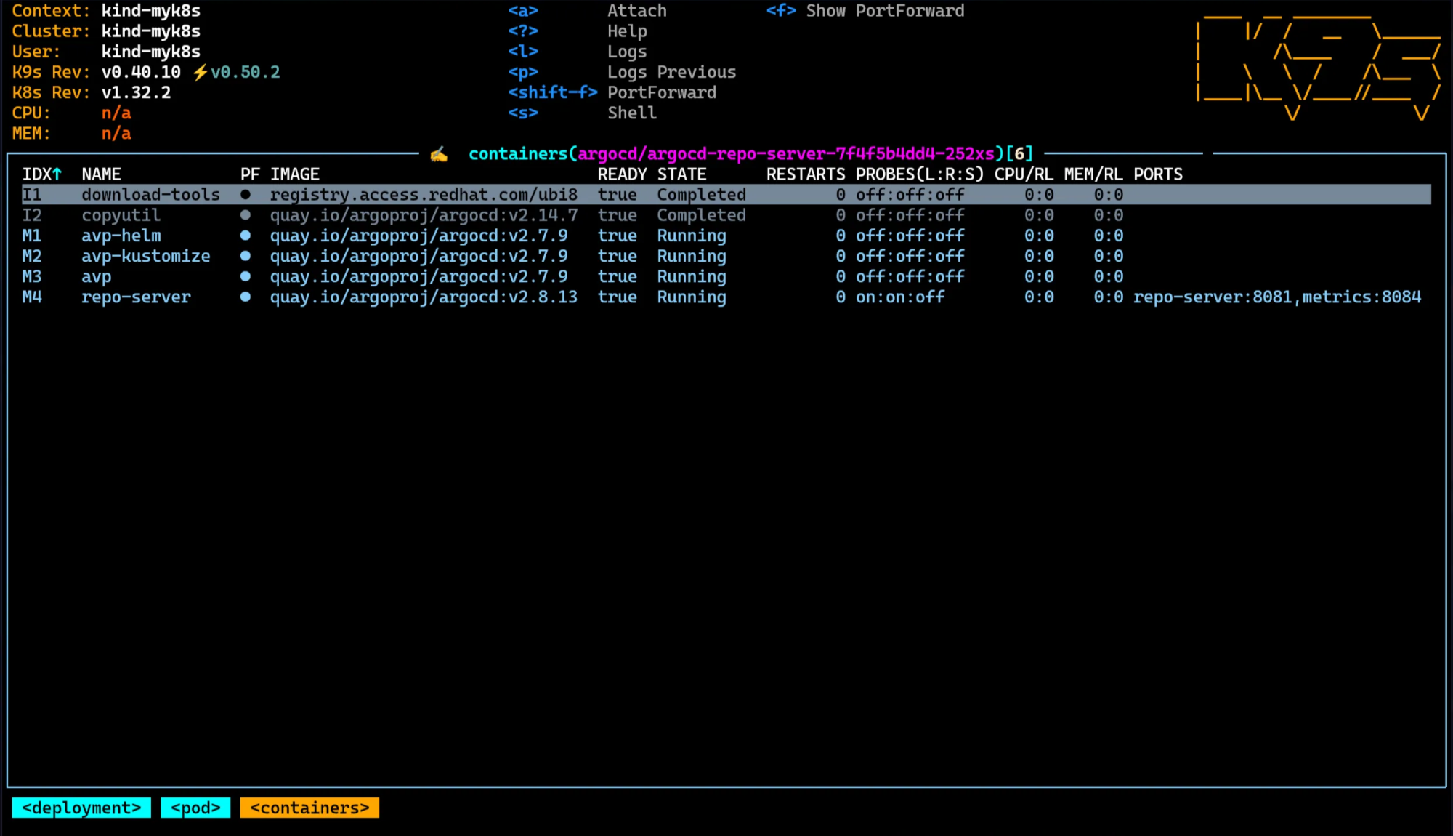Click the Attach shortcut hint
Screen dimensions: 1453x836
tap(587, 11)
